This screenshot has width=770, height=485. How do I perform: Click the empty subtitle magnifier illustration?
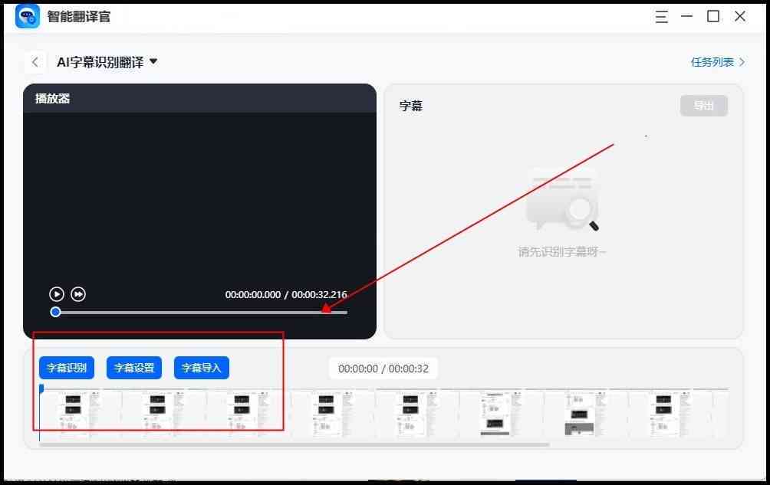[562, 200]
